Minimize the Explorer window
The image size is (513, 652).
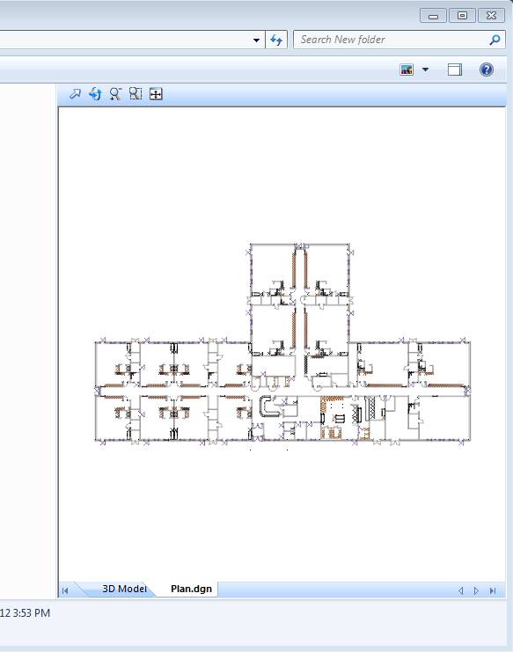point(433,16)
